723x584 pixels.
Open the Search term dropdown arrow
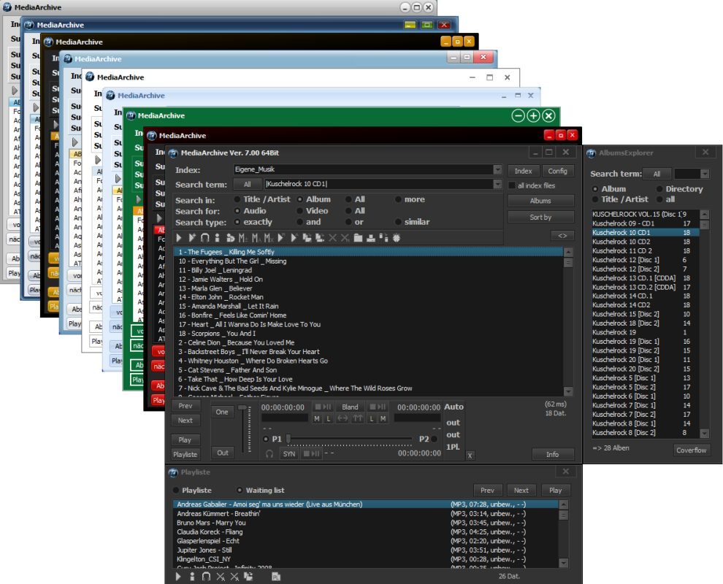click(497, 184)
